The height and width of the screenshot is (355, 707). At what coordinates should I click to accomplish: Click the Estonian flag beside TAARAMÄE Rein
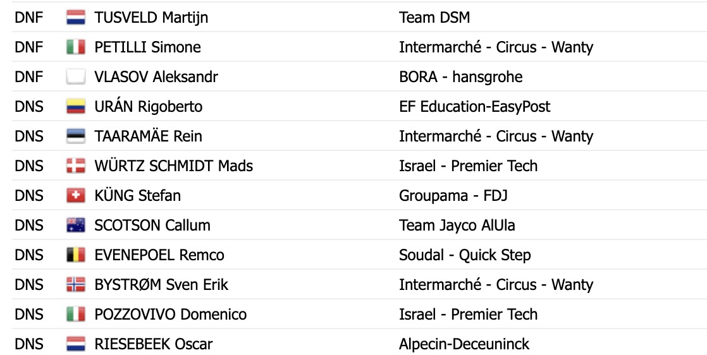(x=76, y=136)
